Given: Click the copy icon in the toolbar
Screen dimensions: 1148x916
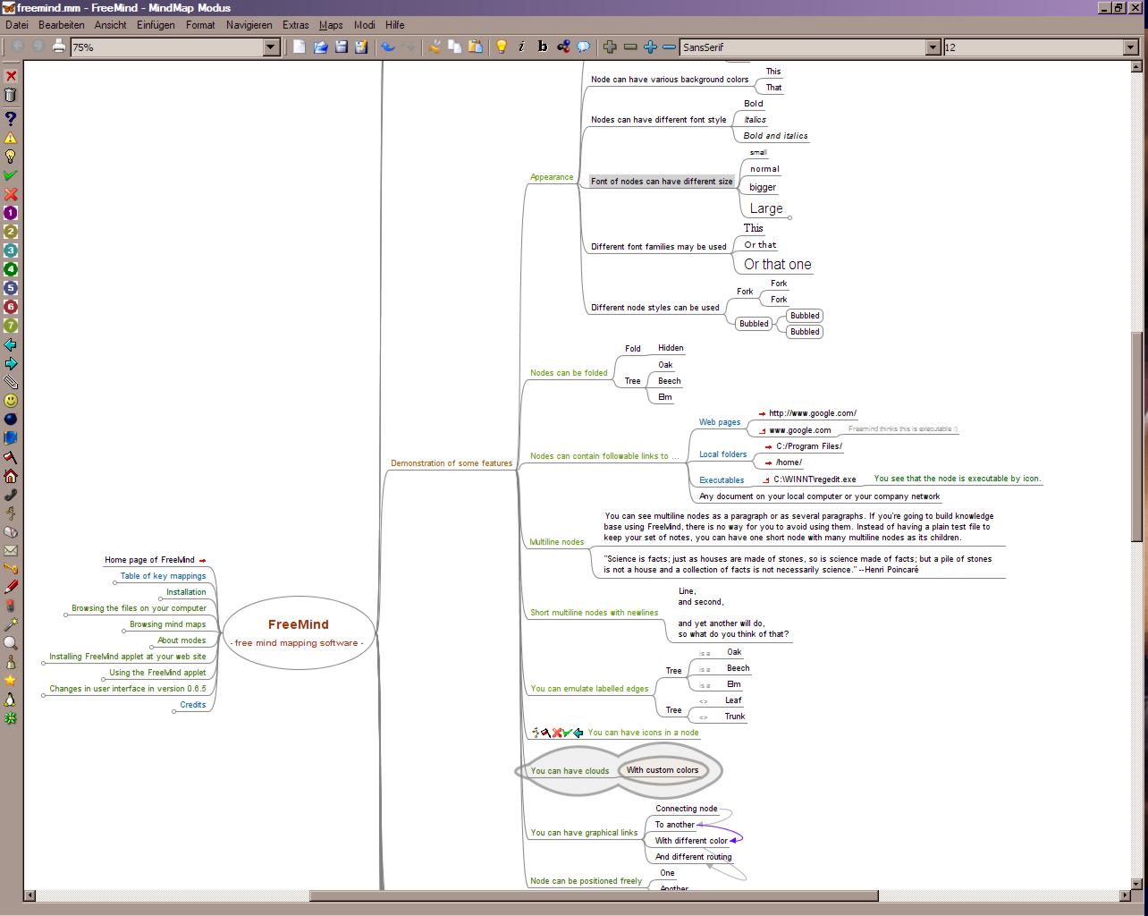Looking at the screenshot, I should 454,47.
